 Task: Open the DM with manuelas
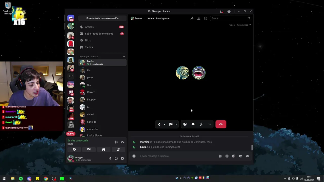click(x=102, y=129)
